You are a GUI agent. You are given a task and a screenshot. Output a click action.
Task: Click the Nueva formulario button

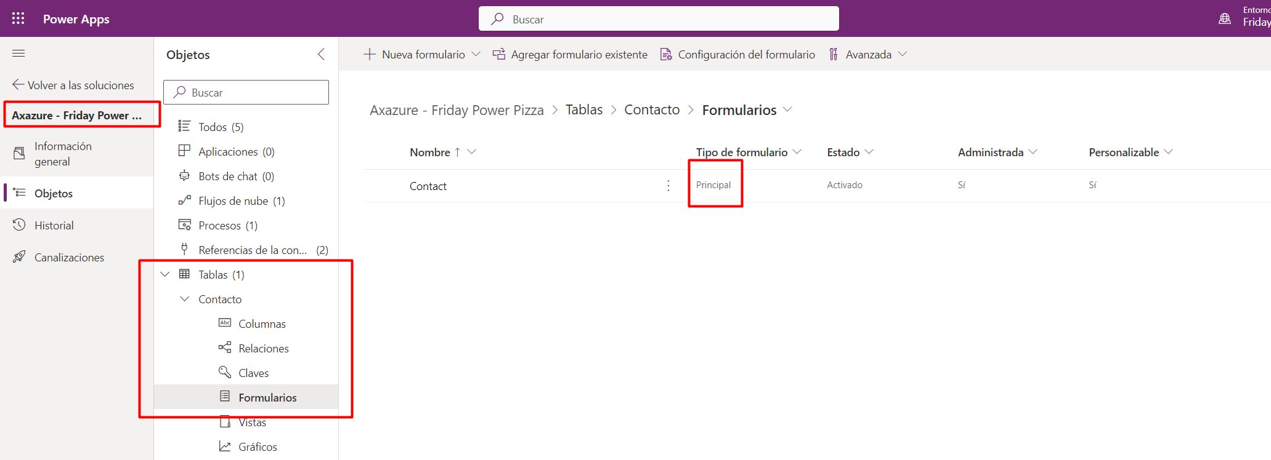[x=415, y=54]
